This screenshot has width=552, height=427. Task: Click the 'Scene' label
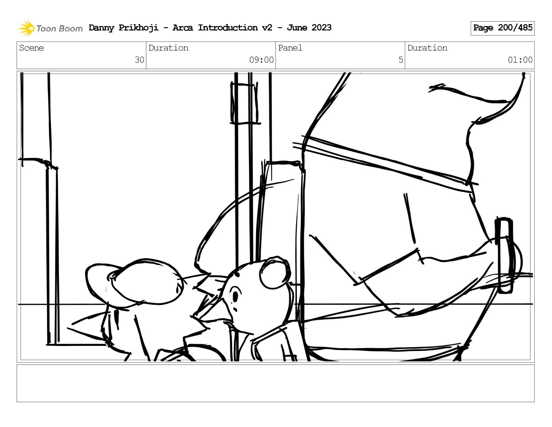tap(31, 48)
